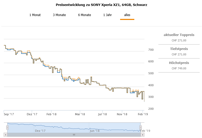
Task: Click the left navigator range handle
Action: pos(7,127)
